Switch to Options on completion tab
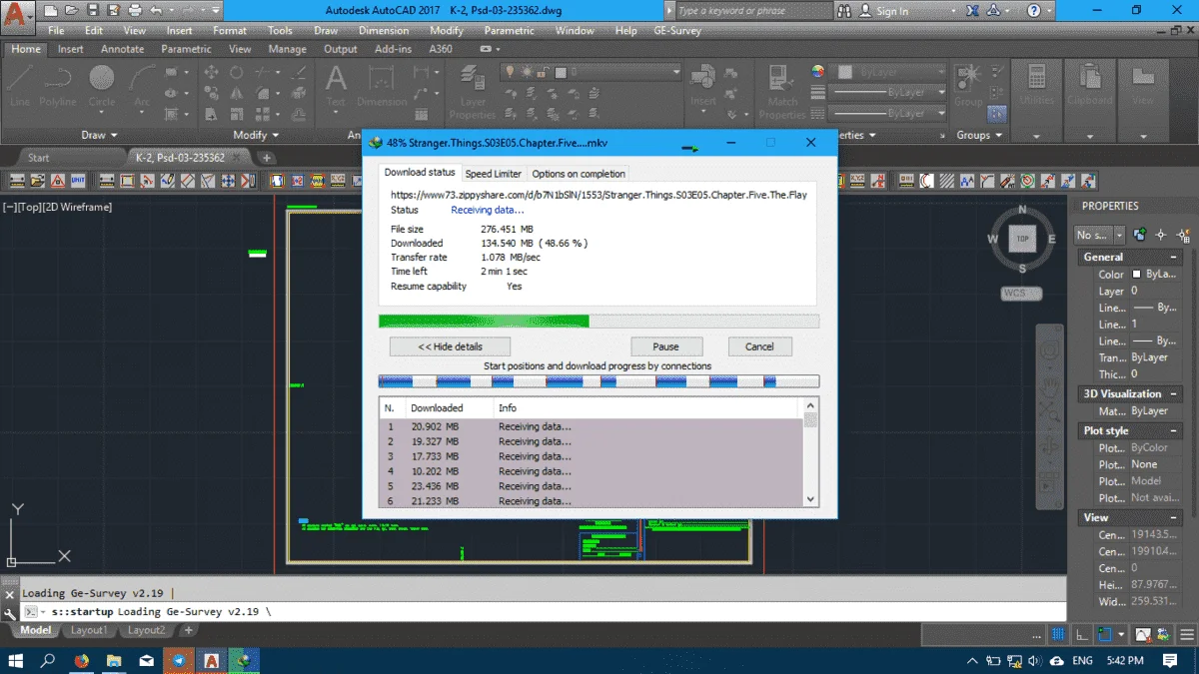This screenshot has width=1199, height=674. tap(579, 174)
